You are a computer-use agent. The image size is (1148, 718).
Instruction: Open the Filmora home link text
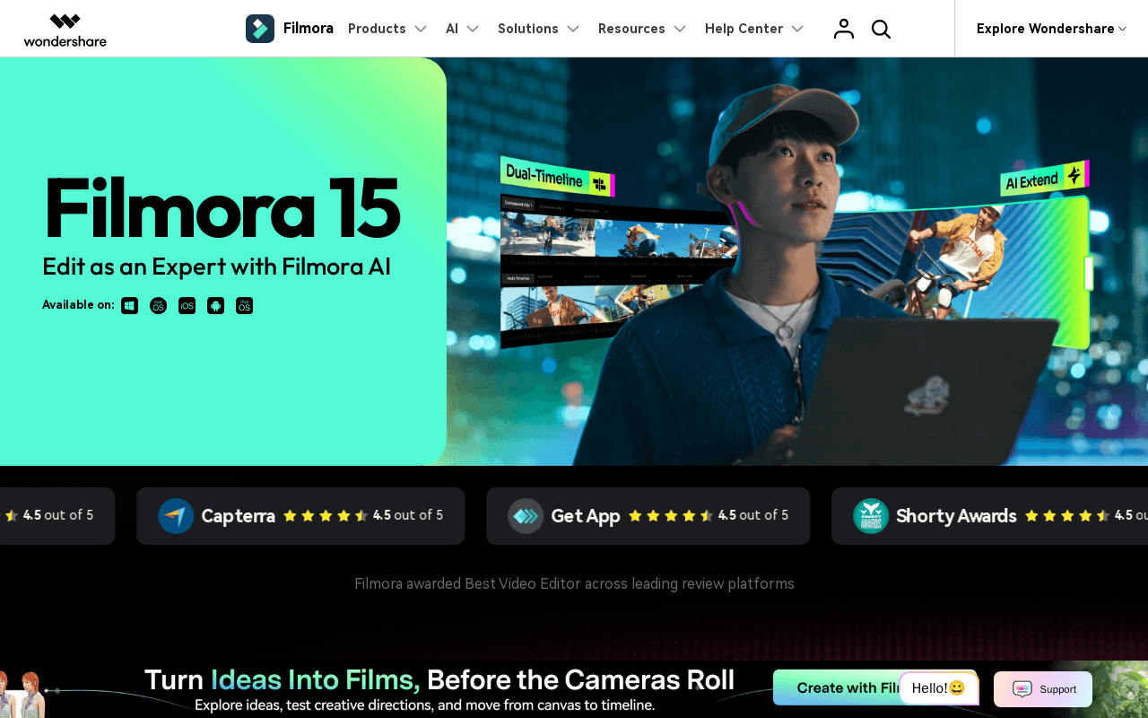click(309, 28)
